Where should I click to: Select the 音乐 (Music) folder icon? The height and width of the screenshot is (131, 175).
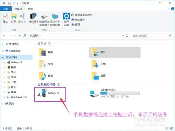tap(42, 76)
